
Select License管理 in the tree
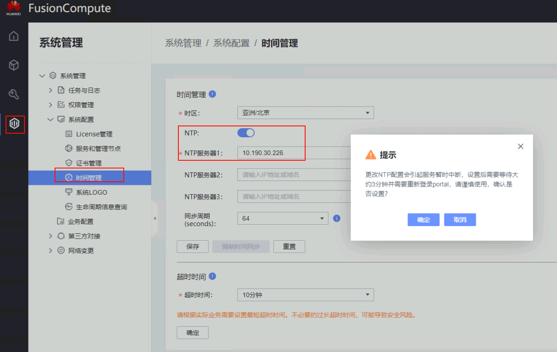point(94,134)
